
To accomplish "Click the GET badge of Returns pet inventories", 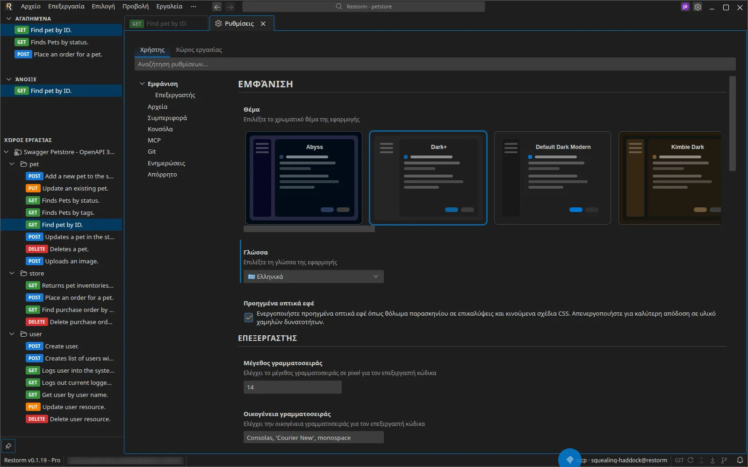I will pyautogui.click(x=33, y=285).
